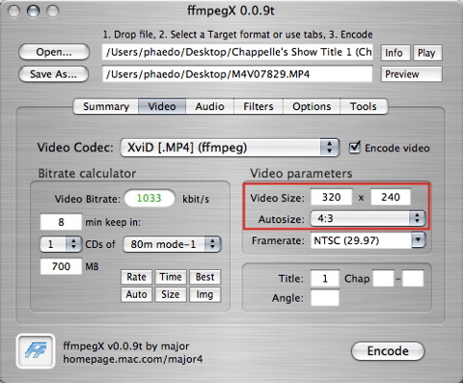
Task: Go to the Options tab
Action: [x=312, y=106]
